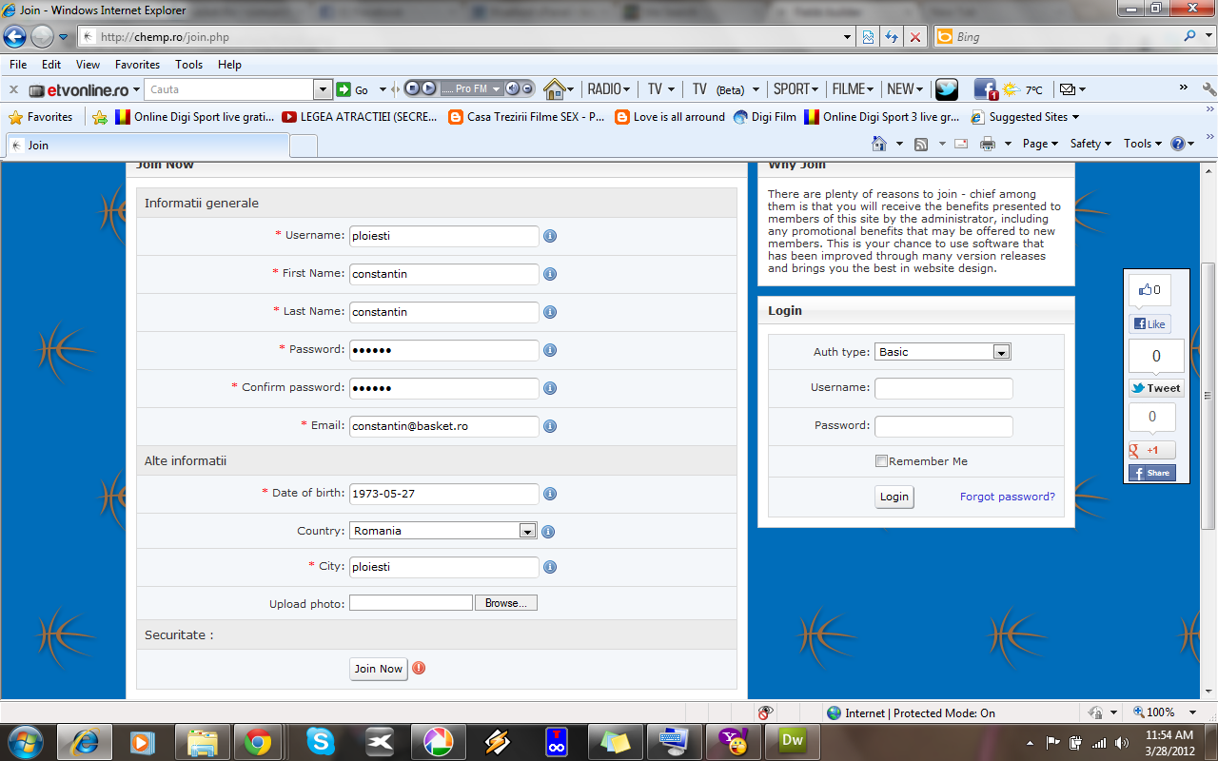Click the Join Now button

(x=379, y=669)
